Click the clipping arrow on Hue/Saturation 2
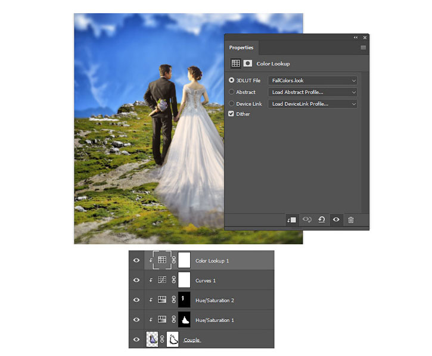The height and width of the screenshot is (356, 432). click(x=151, y=300)
